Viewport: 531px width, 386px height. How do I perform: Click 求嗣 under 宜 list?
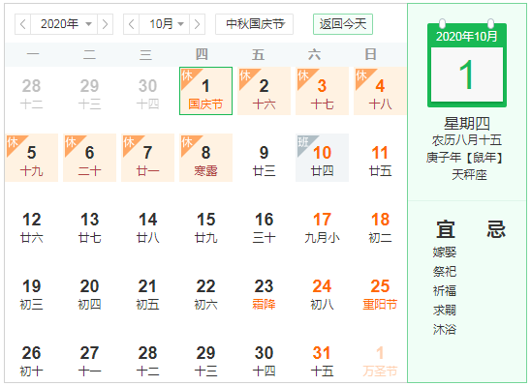[x=445, y=310]
